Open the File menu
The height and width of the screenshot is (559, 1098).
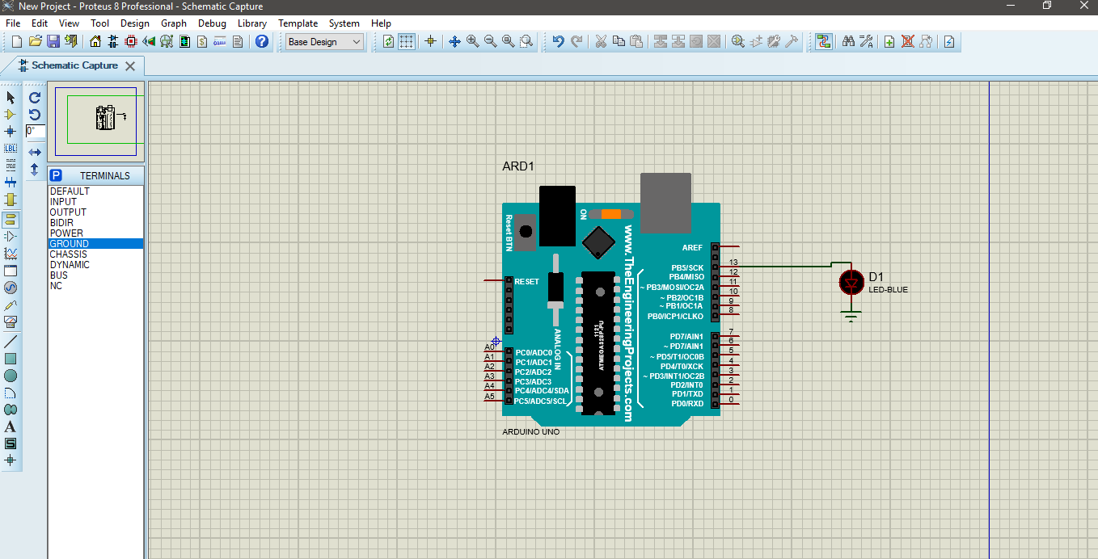pos(13,23)
